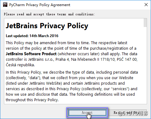Image resolution: width=151 pixels, height=119 pixels.
Task: Click the 'throughout this Privacy Policy' last line
Action: [x=32, y=100]
